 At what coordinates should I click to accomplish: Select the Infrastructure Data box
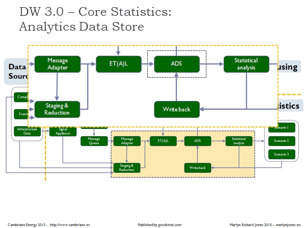27,131
